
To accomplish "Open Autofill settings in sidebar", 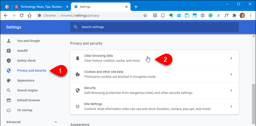I will 22,51.
